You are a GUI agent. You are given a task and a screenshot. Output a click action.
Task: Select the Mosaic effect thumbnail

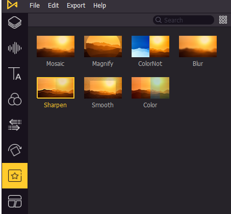pos(56,46)
